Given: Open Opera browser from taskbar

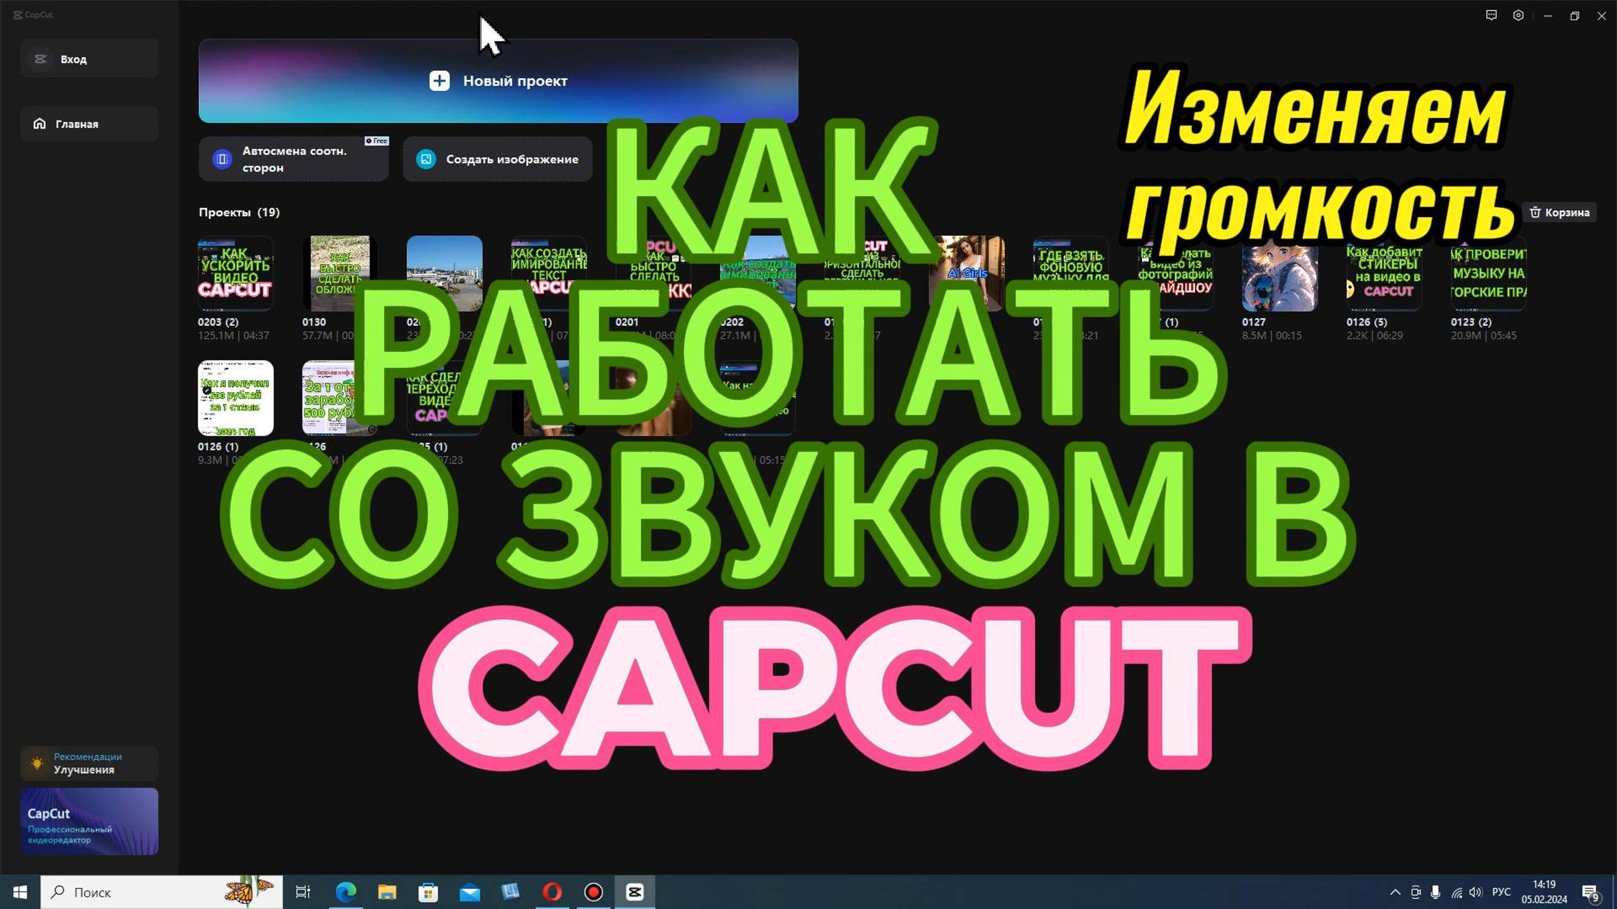Looking at the screenshot, I should 552,892.
